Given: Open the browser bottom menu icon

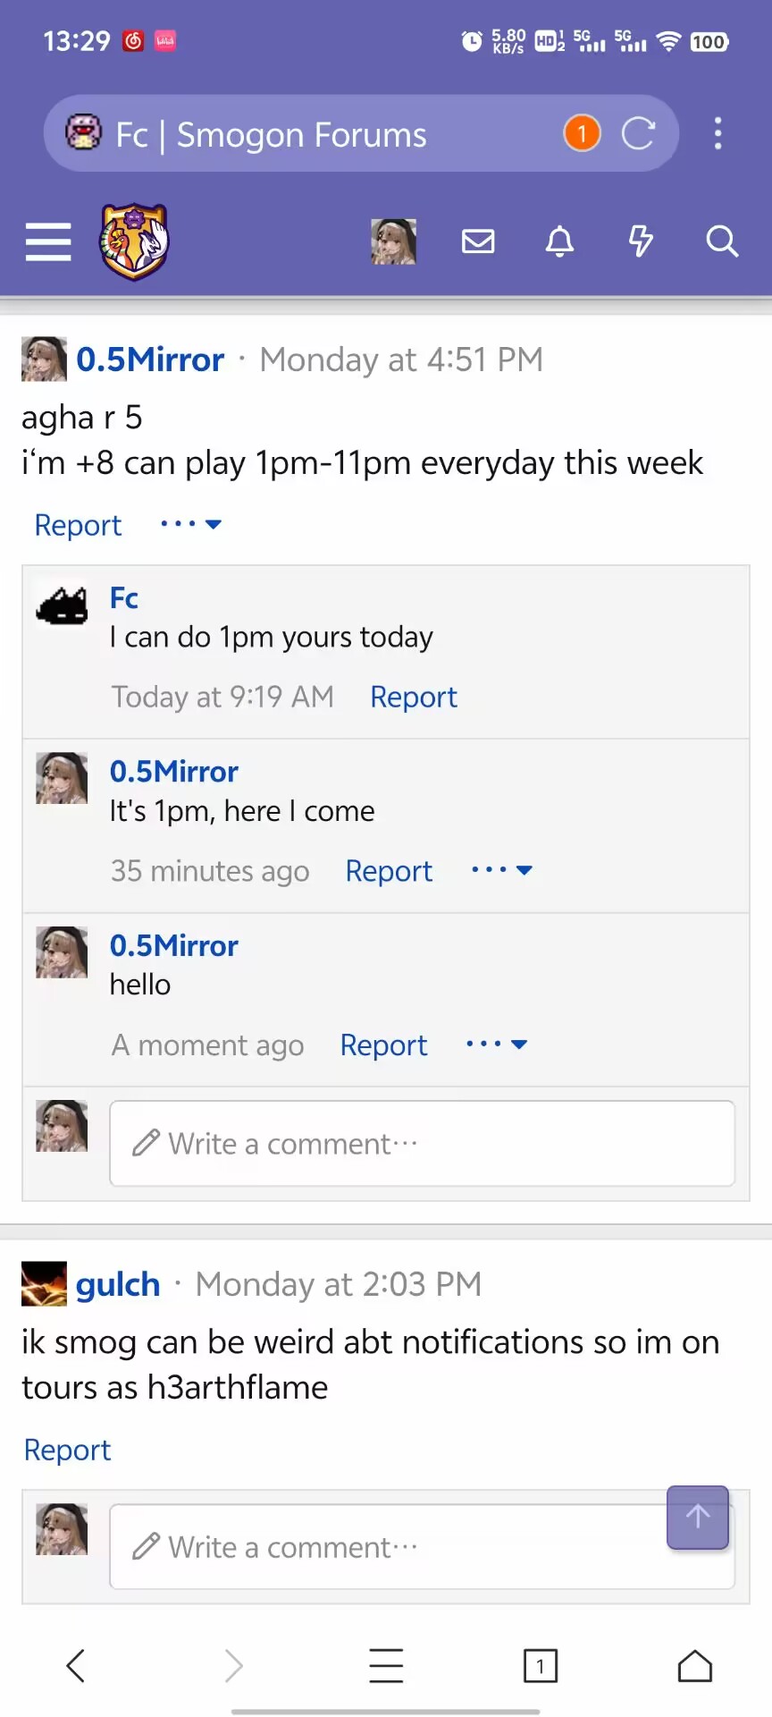Looking at the screenshot, I should (386, 1666).
